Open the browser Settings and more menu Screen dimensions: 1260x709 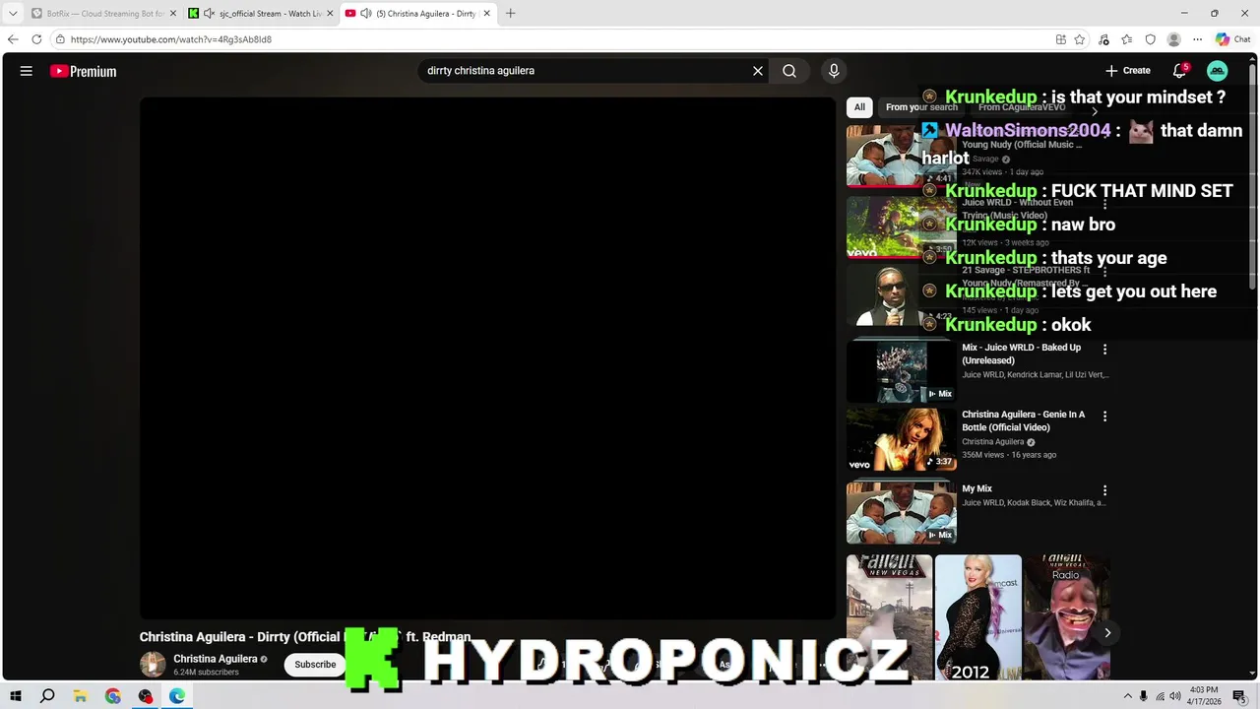pos(1197,39)
